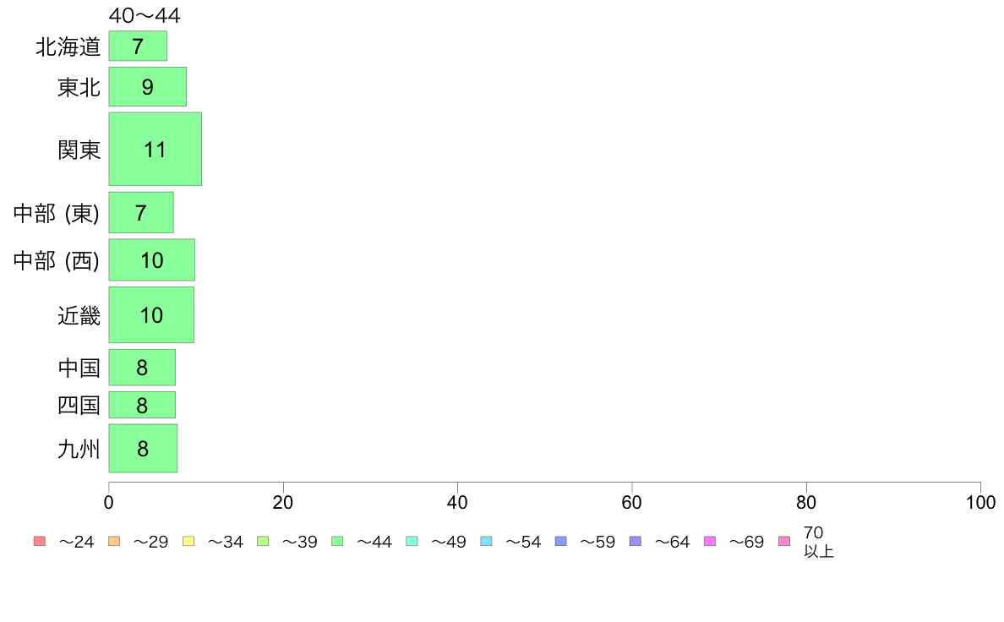This screenshot has height=622, width=1004.
Task: Select the purple ~64 legend swatch
Action: tap(636, 541)
